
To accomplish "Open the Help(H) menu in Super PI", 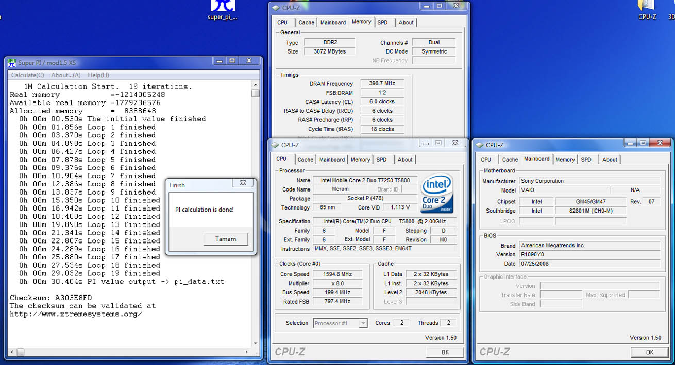I will 98,75.
